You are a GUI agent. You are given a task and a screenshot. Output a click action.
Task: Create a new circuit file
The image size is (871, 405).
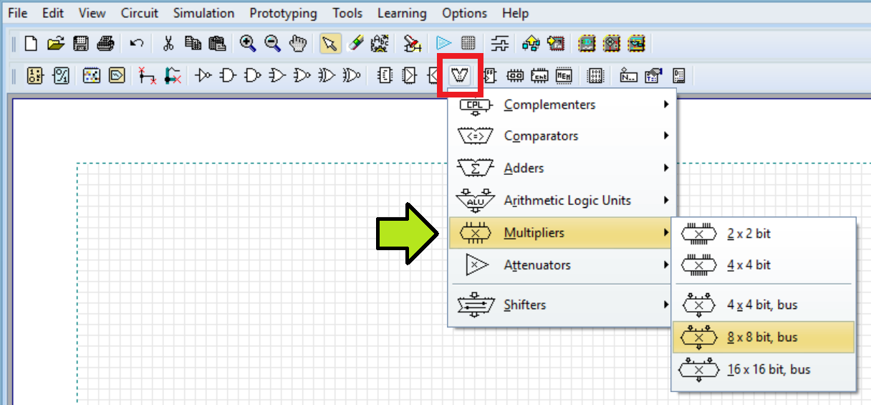coord(31,44)
